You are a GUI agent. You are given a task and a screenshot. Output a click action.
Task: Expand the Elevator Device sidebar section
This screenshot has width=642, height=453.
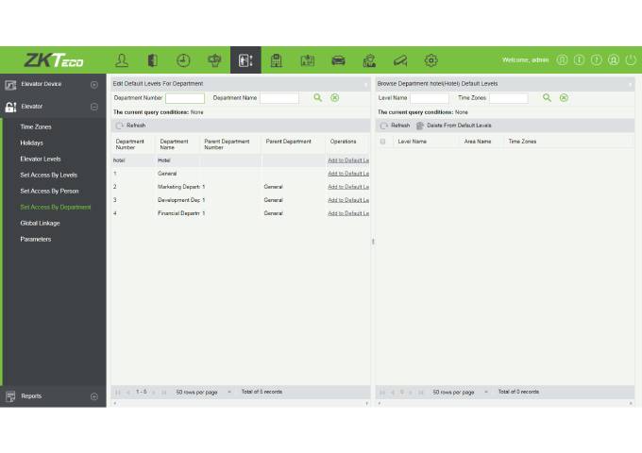pos(94,84)
